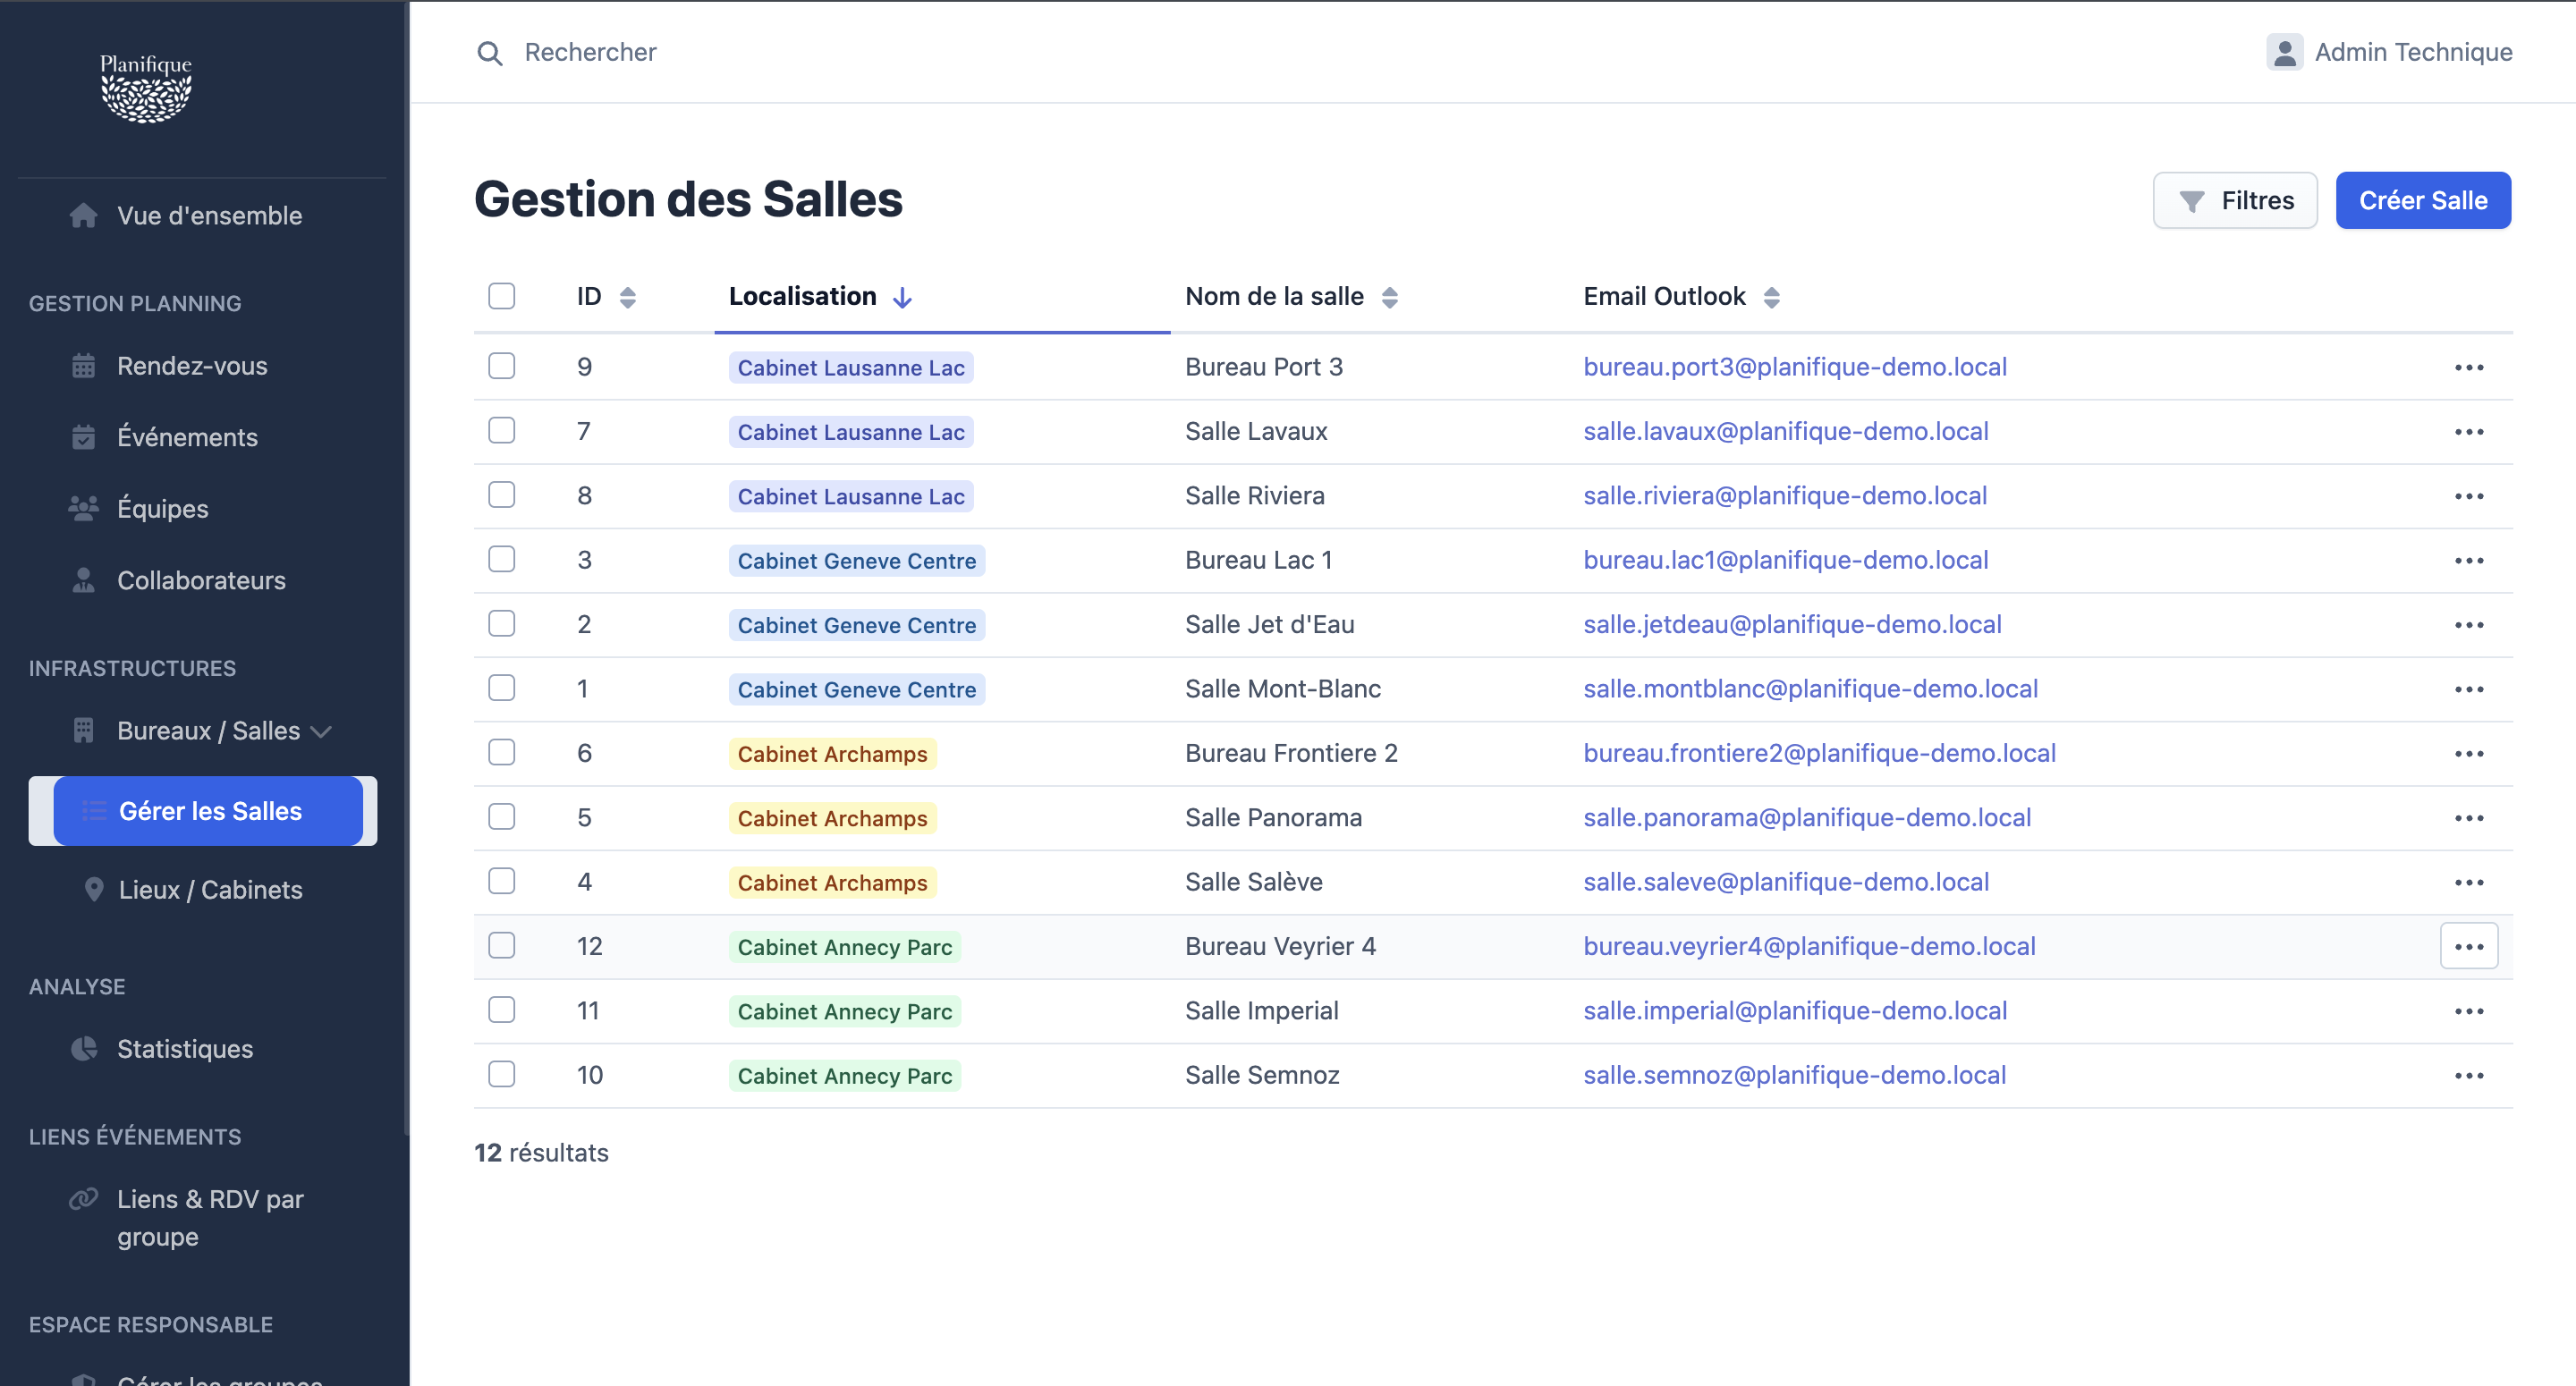This screenshot has width=2576, height=1386.
Task: Click the Planifique logo
Action: coord(146,88)
